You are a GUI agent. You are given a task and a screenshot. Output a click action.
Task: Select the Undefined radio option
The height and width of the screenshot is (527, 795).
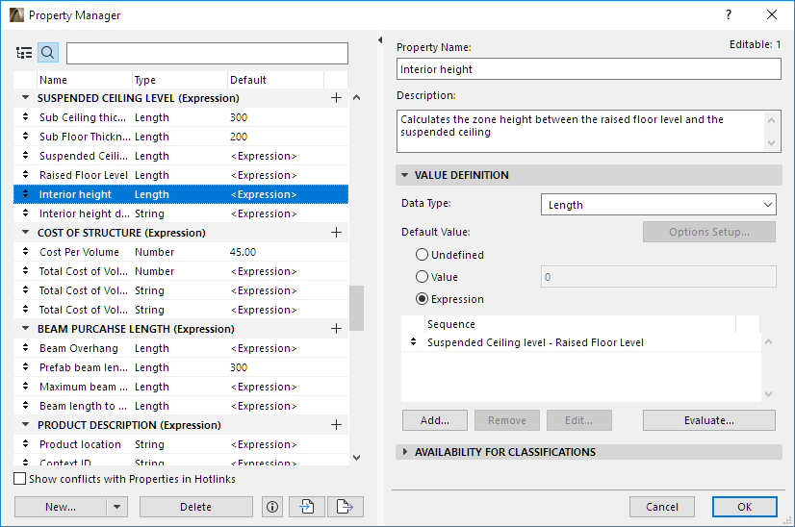tap(422, 255)
